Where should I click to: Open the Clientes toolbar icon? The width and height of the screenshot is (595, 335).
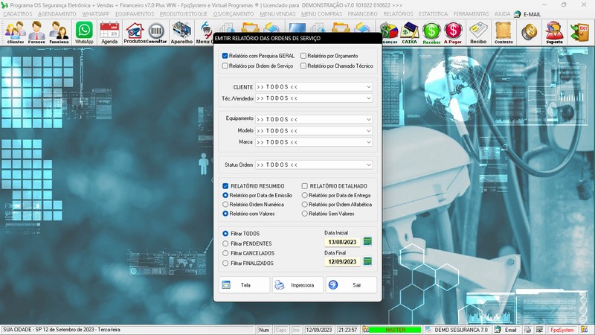[x=15, y=32]
